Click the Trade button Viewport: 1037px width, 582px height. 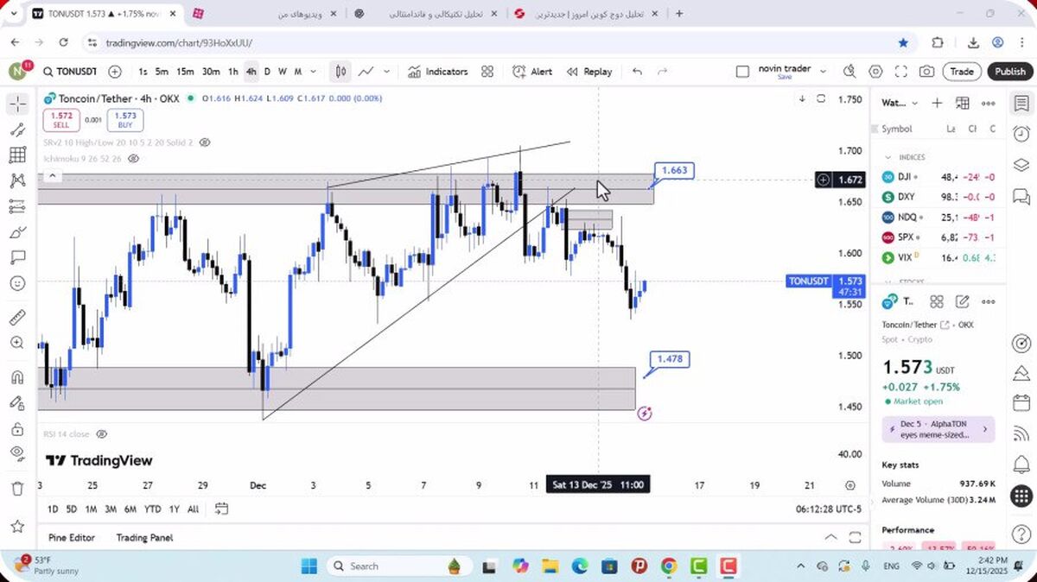click(962, 72)
